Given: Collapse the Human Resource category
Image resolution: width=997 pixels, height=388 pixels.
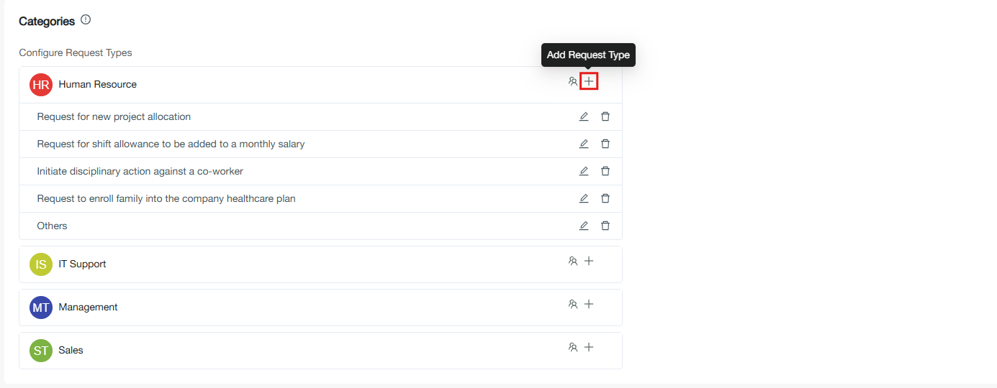Looking at the screenshot, I should click(97, 85).
